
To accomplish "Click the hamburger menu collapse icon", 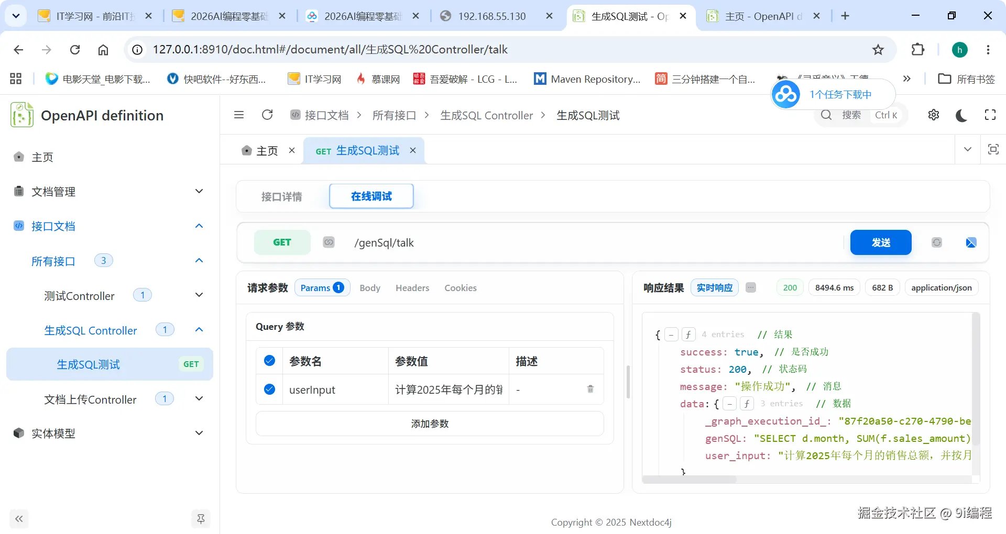I will tap(239, 115).
